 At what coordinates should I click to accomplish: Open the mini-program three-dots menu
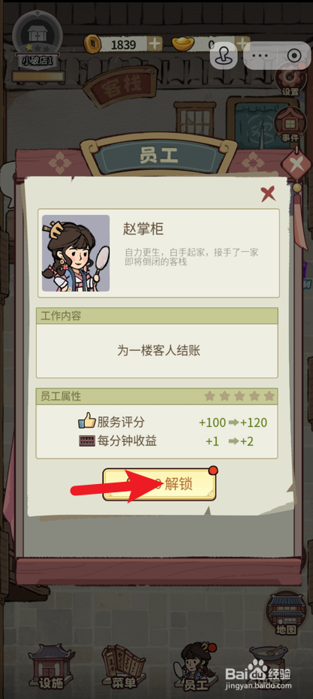261,56
